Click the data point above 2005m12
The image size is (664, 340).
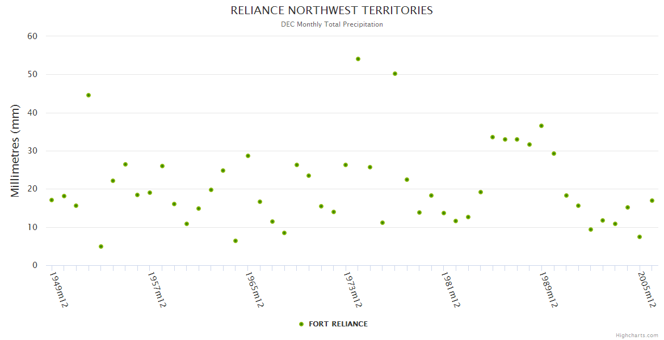click(640, 237)
